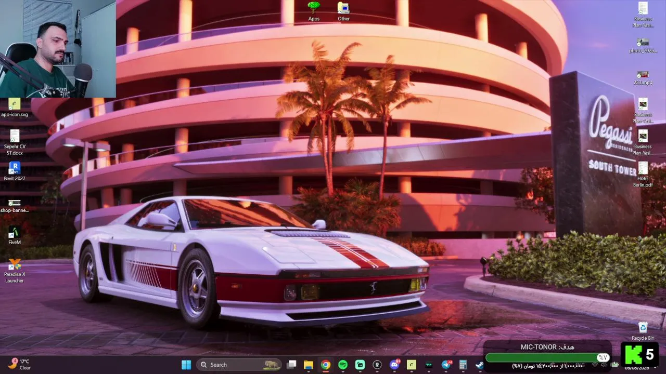
Task: Select the photo_2026... image file
Action: coord(643,46)
